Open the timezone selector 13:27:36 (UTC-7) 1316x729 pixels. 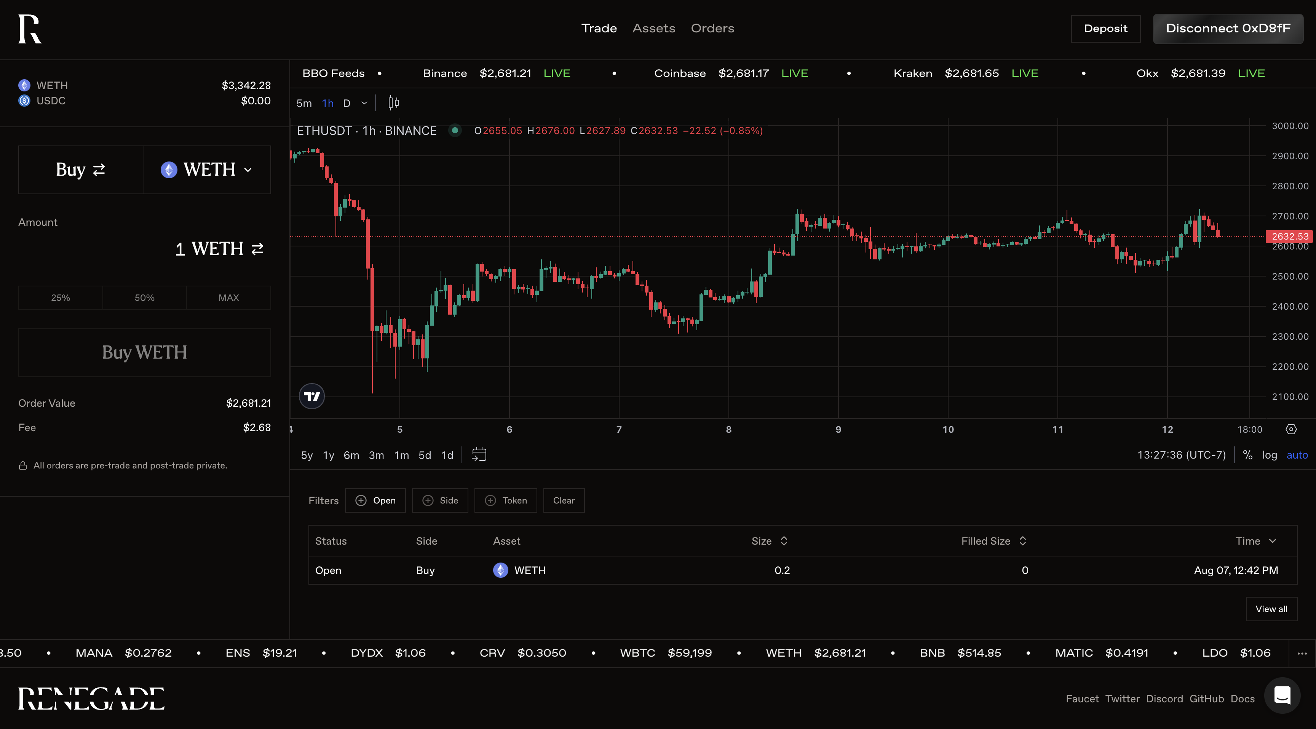click(1182, 455)
